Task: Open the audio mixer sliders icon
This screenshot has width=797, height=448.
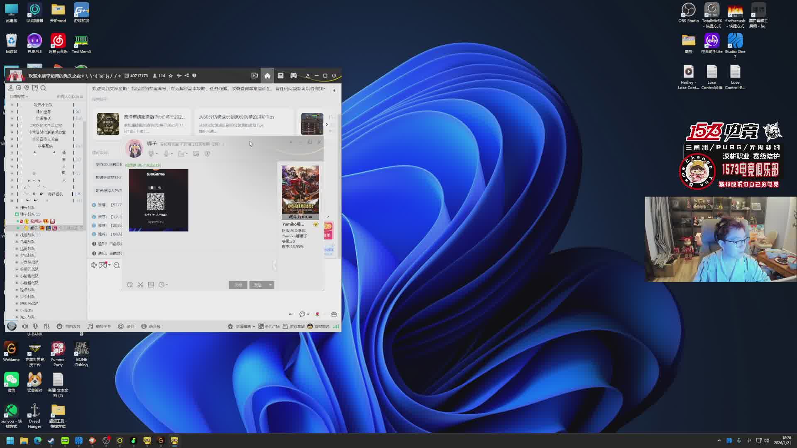Action: [46, 326]
